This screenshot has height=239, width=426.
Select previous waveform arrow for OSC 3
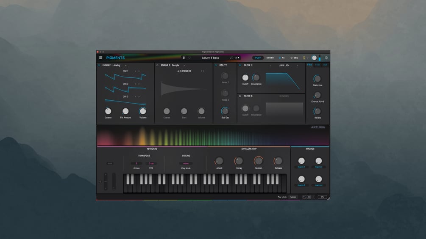136,96
